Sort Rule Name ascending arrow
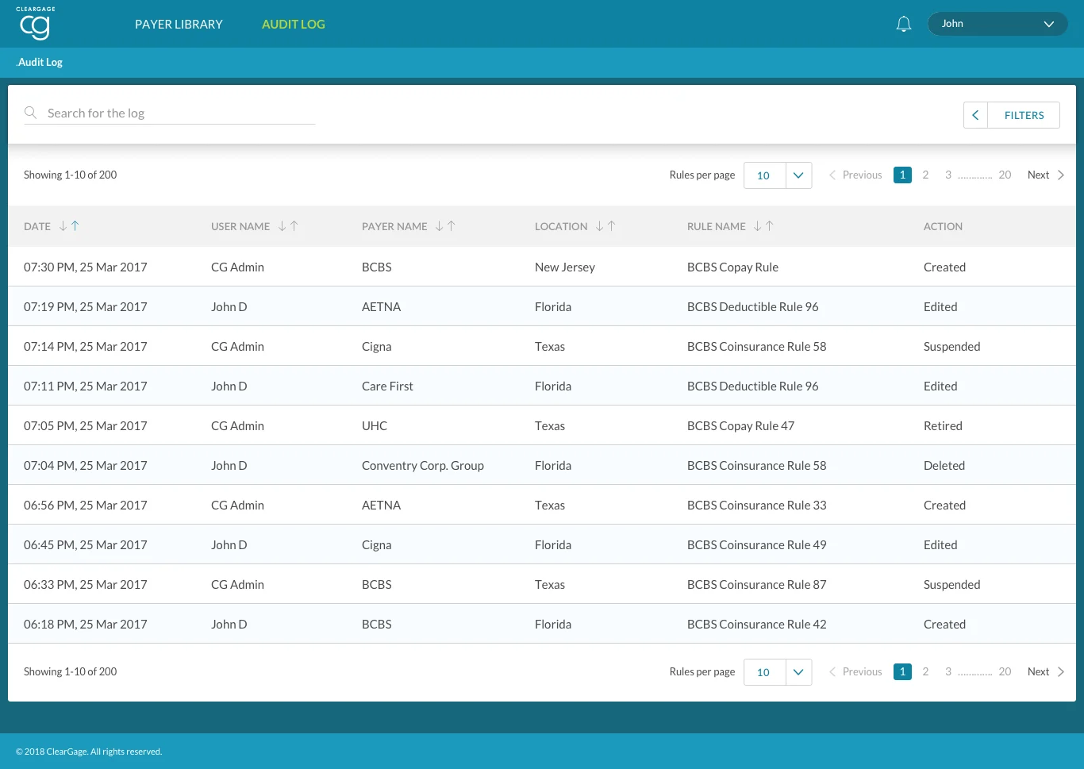 tap(770, 226)
